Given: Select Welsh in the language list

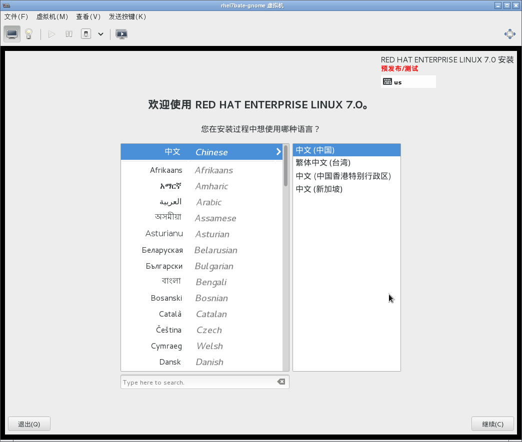Looking at the screenshot, I should click(201, 346).
